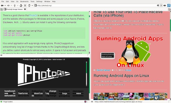Click the Running Android Apps on Linux tooltip
171x103 pixels.
point(107,55)
